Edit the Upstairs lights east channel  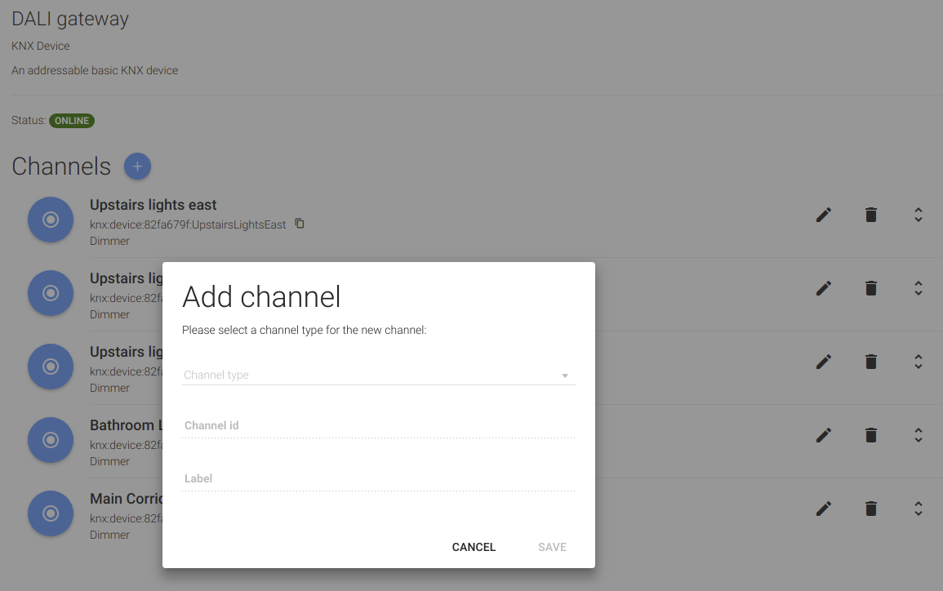(x=824, y=215)
